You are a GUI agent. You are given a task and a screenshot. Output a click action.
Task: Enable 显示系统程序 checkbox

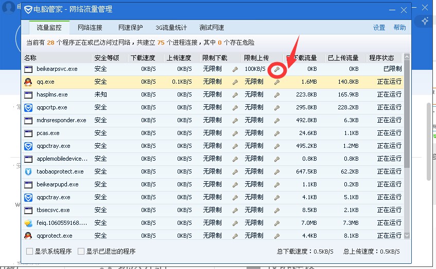29,251
